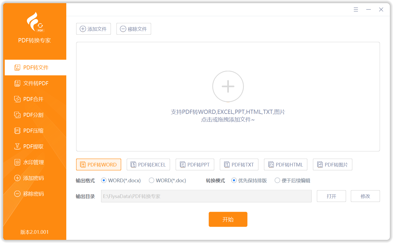Image resolution: width=393 pixels, height=243 pixels.
Task: Select the PDF转PPT conversion tab
Action: pyautogui.click(x=195, y=165)
